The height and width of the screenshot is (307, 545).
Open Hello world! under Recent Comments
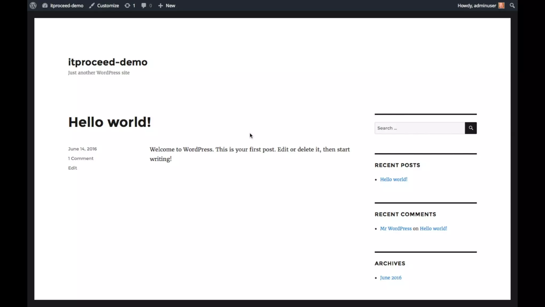(x=433, y=228)
